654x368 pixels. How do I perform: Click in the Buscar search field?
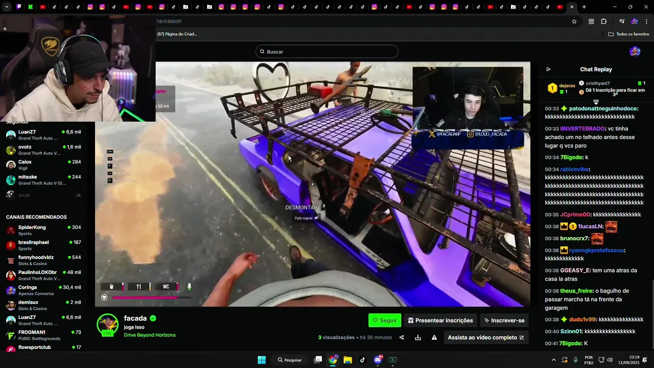[x=327, y=52]
